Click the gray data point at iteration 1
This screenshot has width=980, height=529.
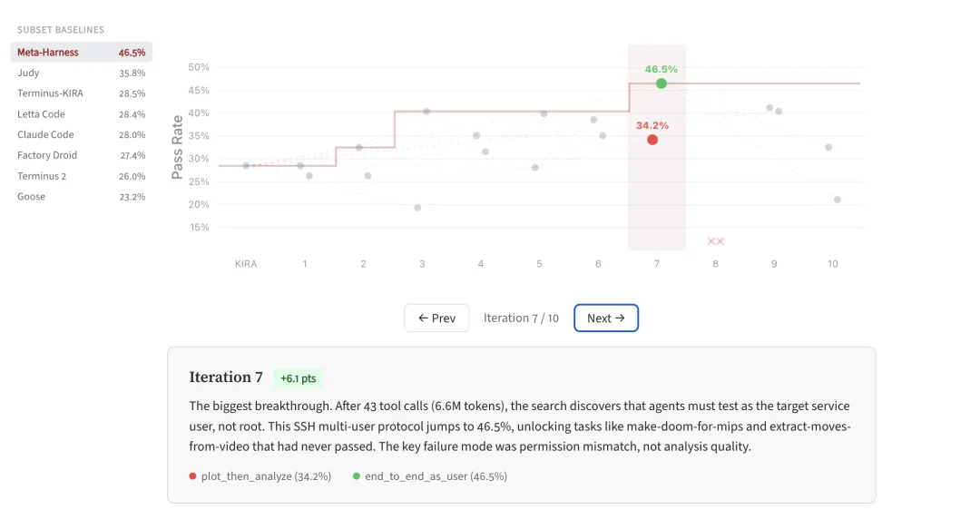point(301,165)
